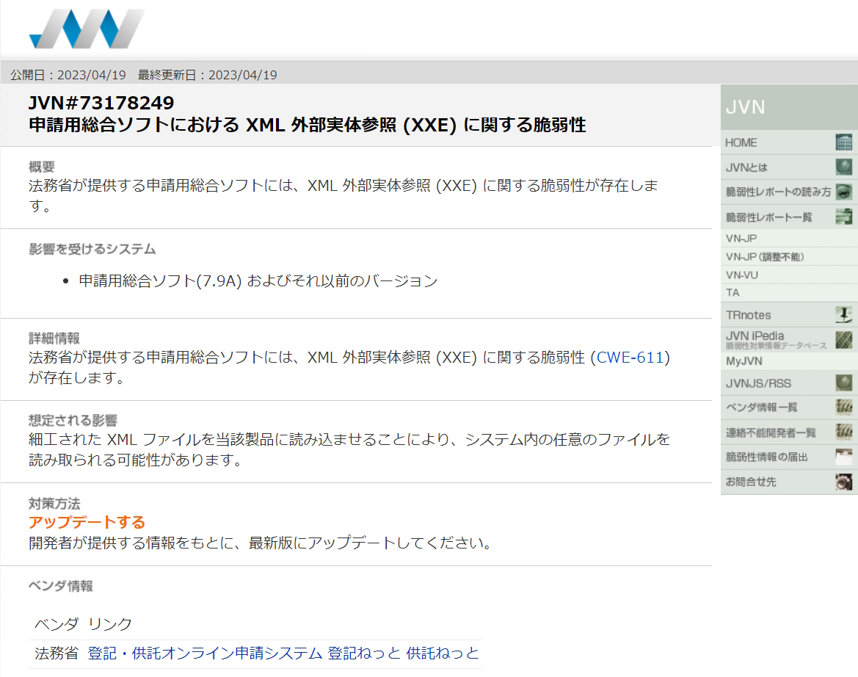Open JVN iPedia via its database icon
This screenshot has height=677, width=858.
tap(846, 339)
